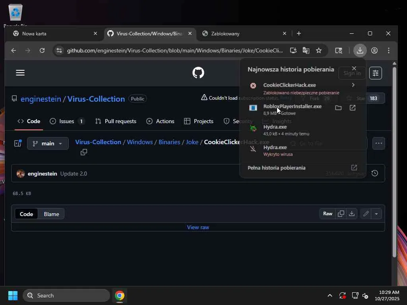407x305 pixels.
Task: Translate this page icon
Action: click(x=306, y=50)
